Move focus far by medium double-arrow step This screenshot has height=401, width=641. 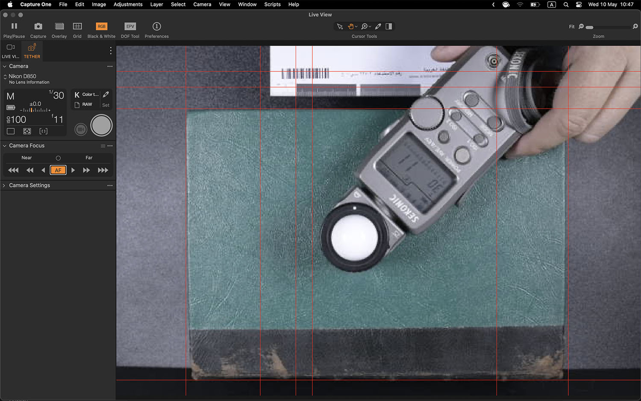(86, 170)
